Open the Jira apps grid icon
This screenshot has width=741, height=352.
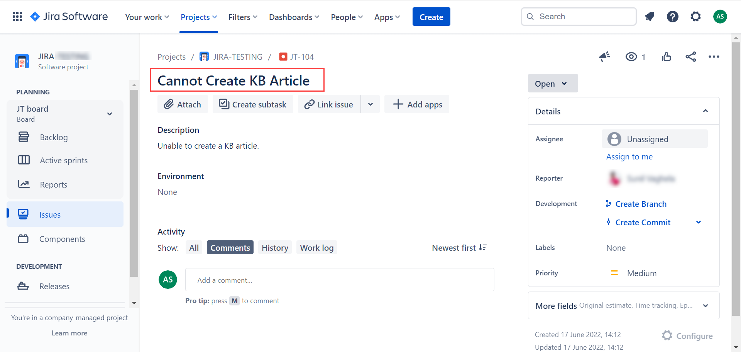click(17, 16)
